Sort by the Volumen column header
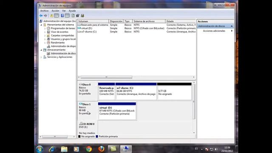The height and width of the screenshot is (153, 272). [93, 21]
